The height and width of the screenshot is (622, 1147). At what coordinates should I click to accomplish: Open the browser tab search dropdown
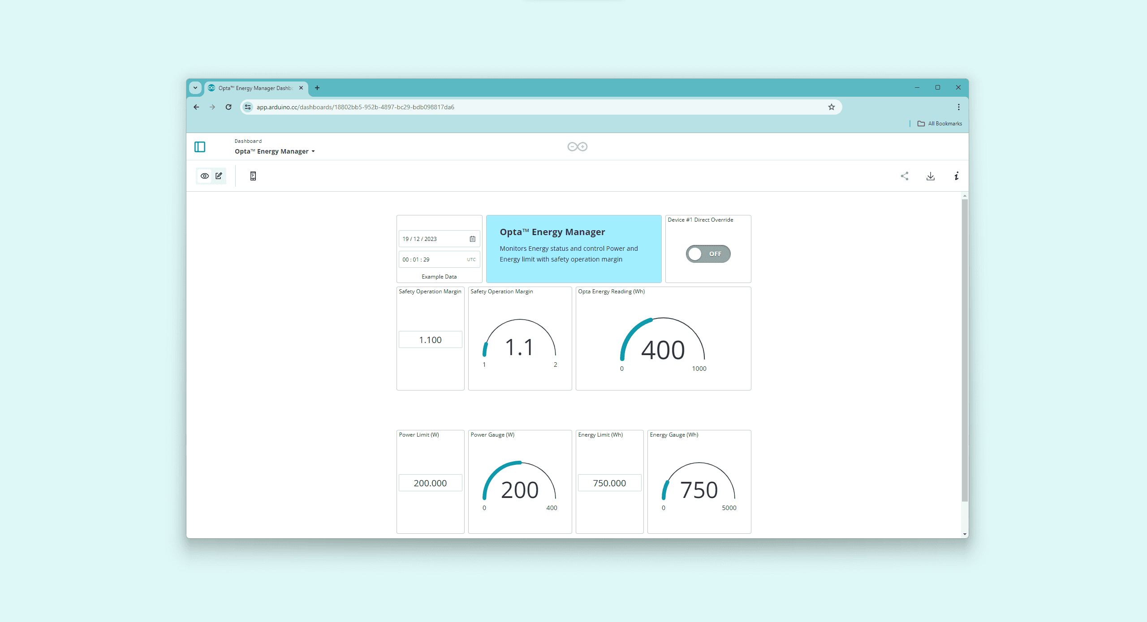click(195, 88)
